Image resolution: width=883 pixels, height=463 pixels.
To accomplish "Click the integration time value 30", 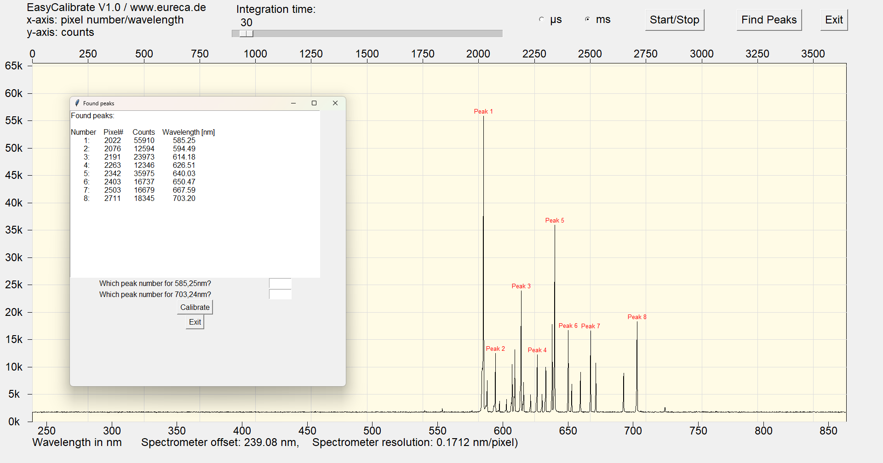I will [247, 23].
